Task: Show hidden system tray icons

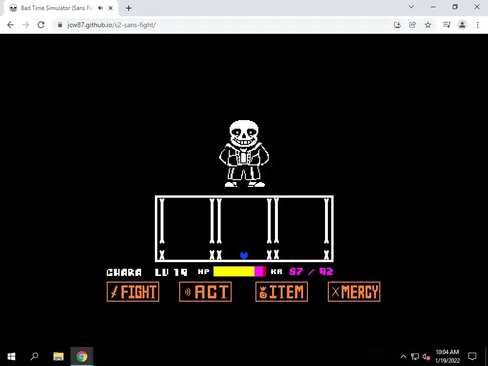Action: (x=403, y=356)
